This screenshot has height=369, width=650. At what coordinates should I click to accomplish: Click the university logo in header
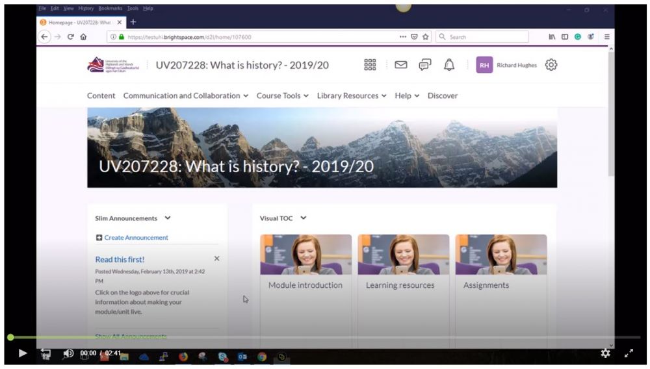[113, 65]
